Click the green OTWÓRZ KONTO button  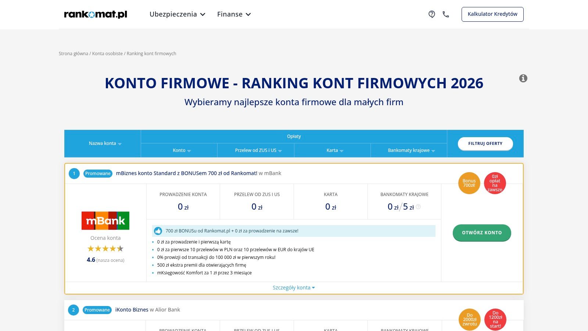pyautogui.click(x=482, y=233)
